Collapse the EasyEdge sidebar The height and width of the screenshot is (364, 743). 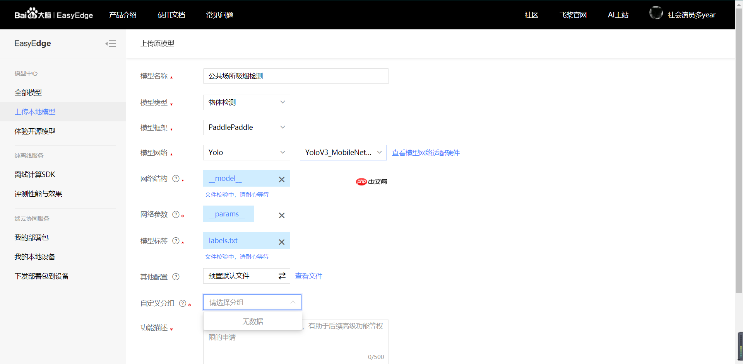(x=111, y=44)
